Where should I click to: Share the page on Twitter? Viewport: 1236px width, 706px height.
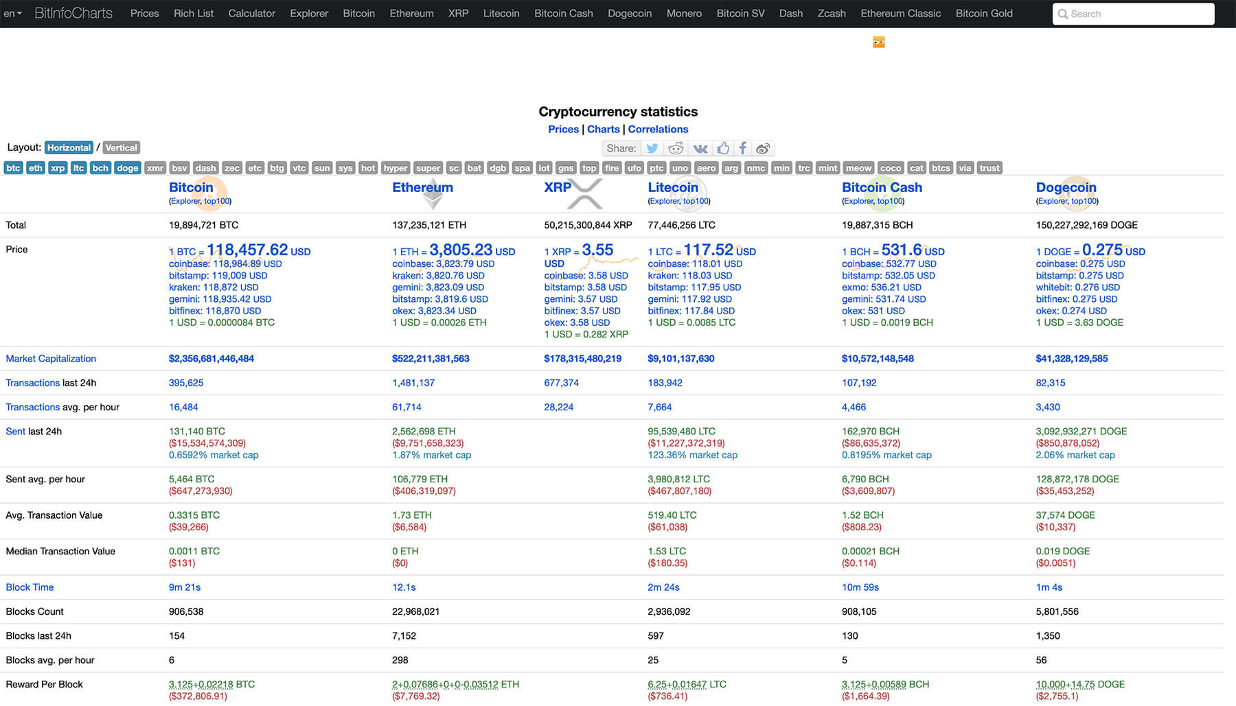[652, 148]
